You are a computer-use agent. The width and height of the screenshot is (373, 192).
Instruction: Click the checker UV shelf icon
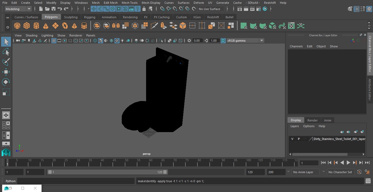[x=291, y=26]
